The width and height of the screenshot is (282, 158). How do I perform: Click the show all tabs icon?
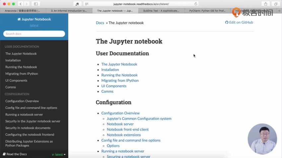point(276,4)
